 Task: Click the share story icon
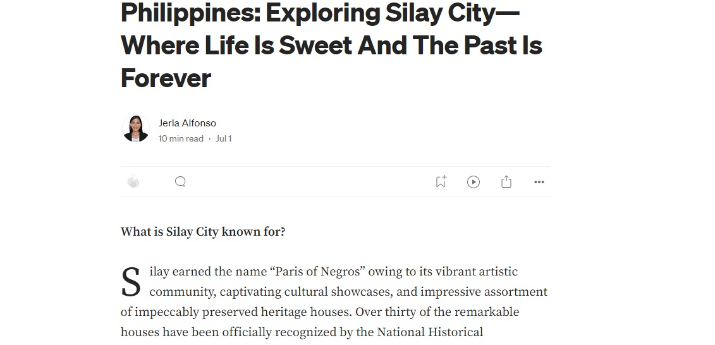pos(506,182)
